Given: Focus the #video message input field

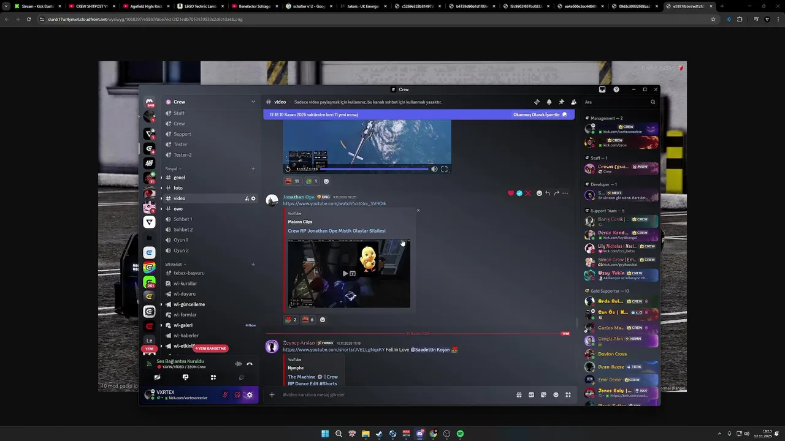Looking at the screenshot, I should (396, 395).
